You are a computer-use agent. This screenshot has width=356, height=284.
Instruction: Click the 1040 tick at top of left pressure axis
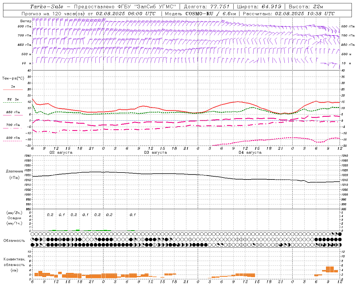27,156
